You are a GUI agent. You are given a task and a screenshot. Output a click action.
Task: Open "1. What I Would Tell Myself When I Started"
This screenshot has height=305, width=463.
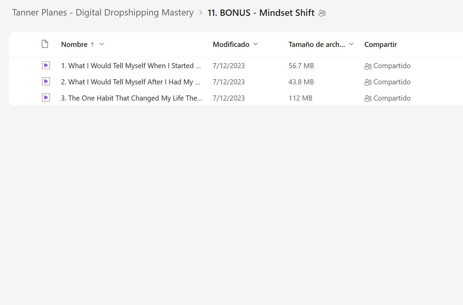(x=131, y=66)
